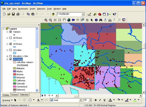Open the Find binoculars tool
This screenshot has height=107, width=146.
click(x=101, y=20)
